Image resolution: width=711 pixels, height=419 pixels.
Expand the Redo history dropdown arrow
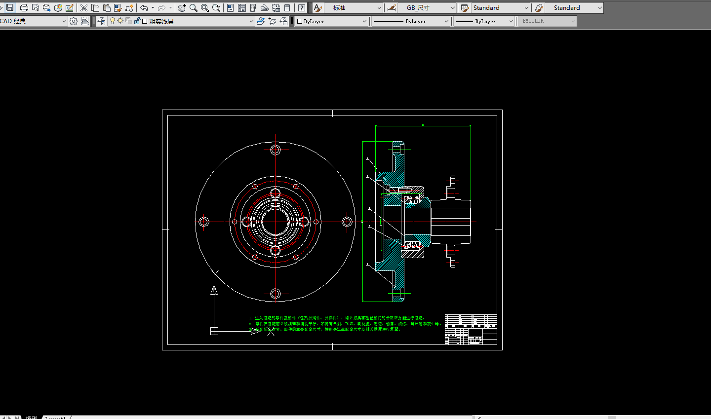pos(170,8)
